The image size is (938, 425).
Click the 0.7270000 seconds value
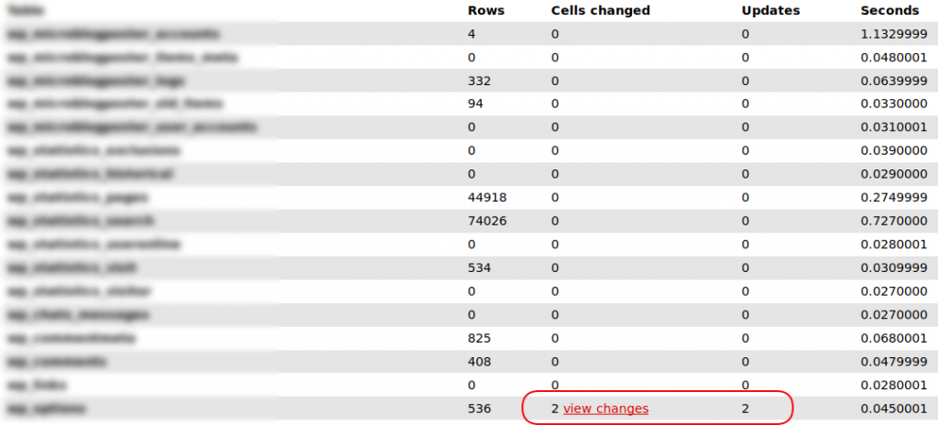(894, 221)
